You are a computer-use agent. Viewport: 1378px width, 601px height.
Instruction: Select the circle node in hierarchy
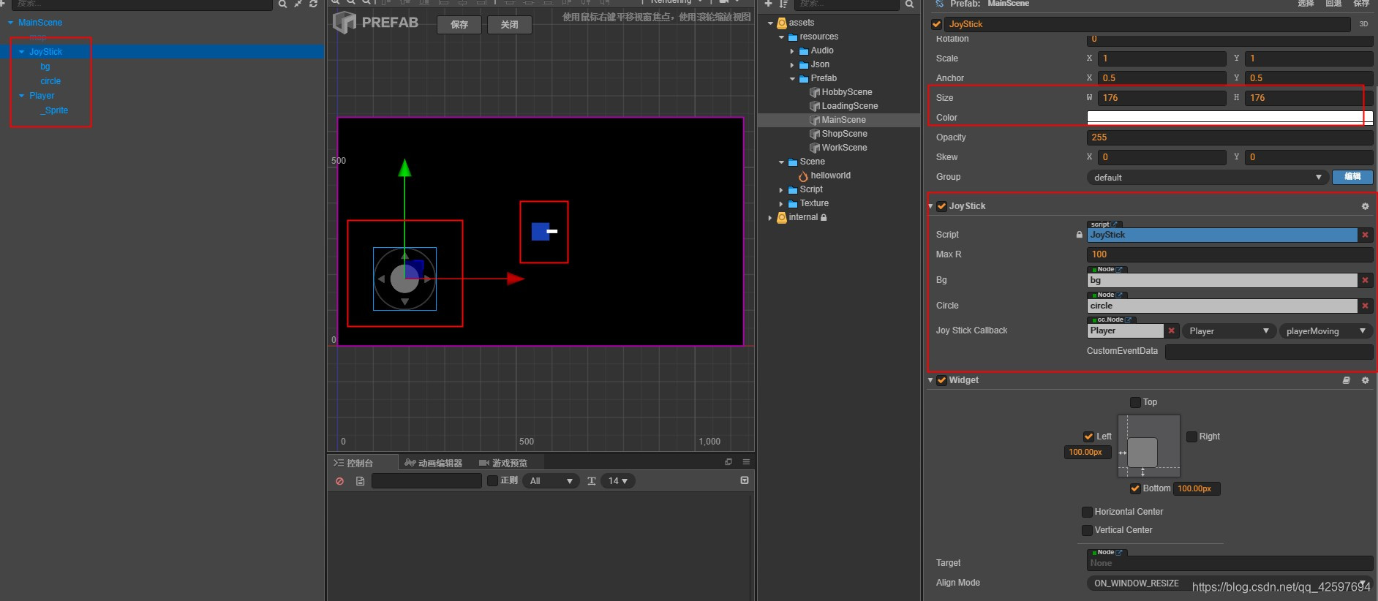[50, 81]
